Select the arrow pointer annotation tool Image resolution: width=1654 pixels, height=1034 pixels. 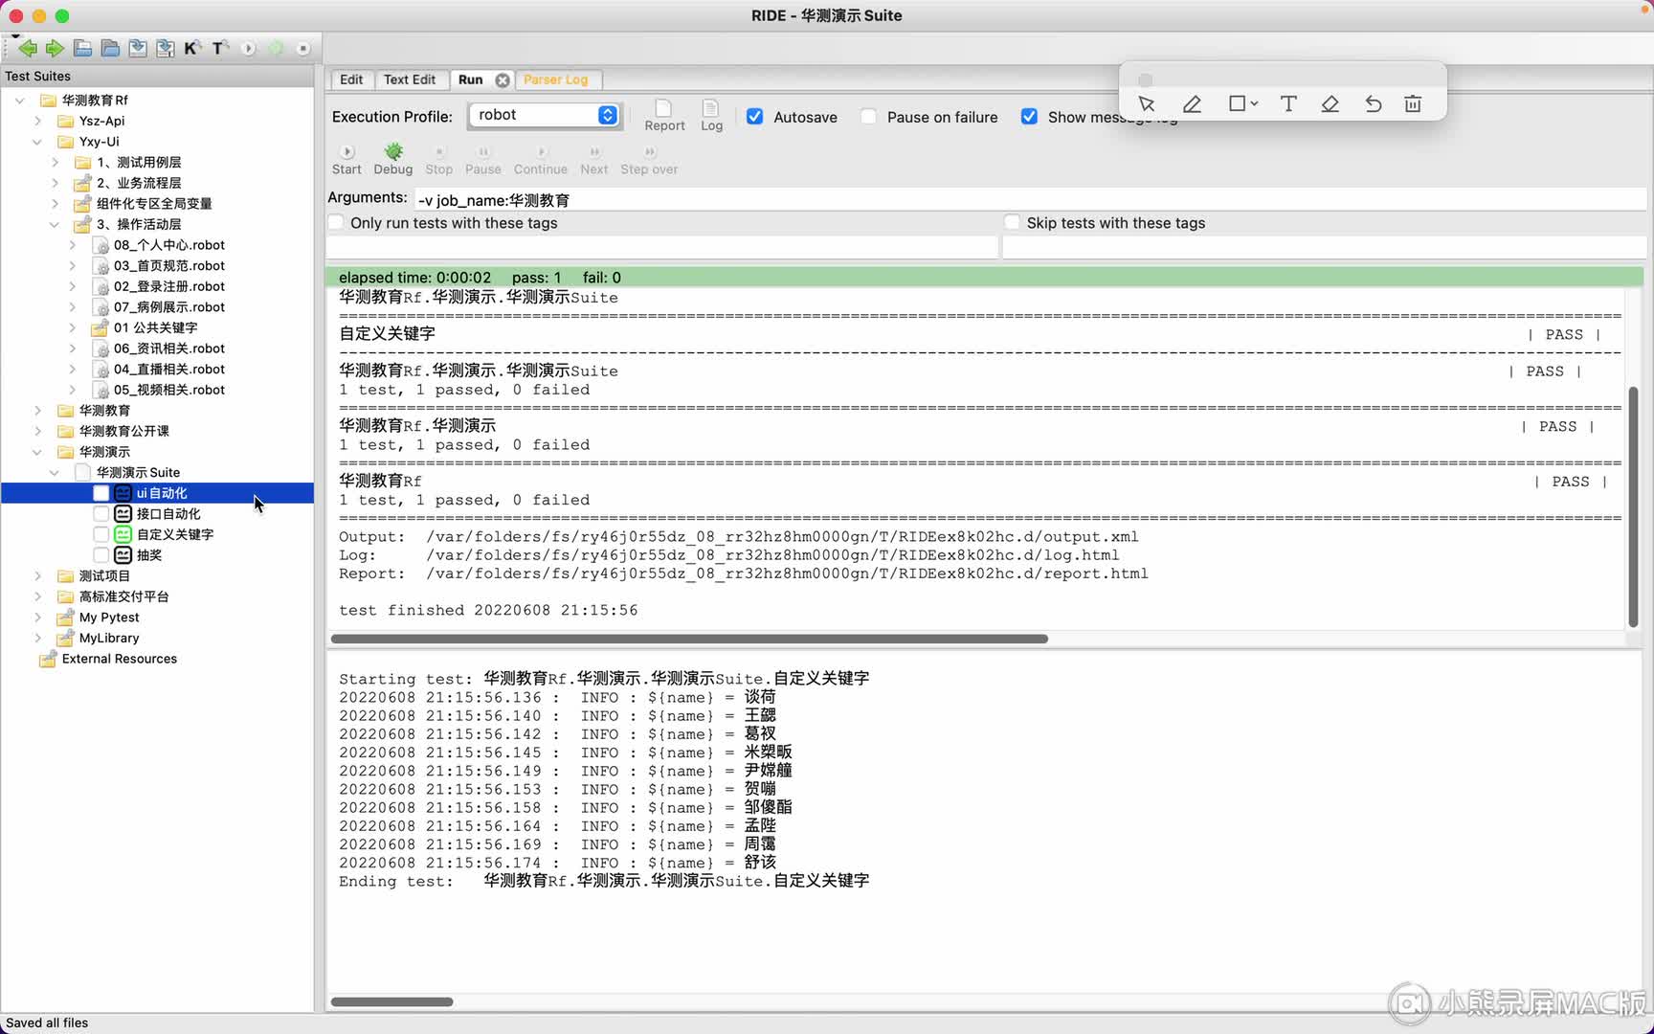[1147, 104]
